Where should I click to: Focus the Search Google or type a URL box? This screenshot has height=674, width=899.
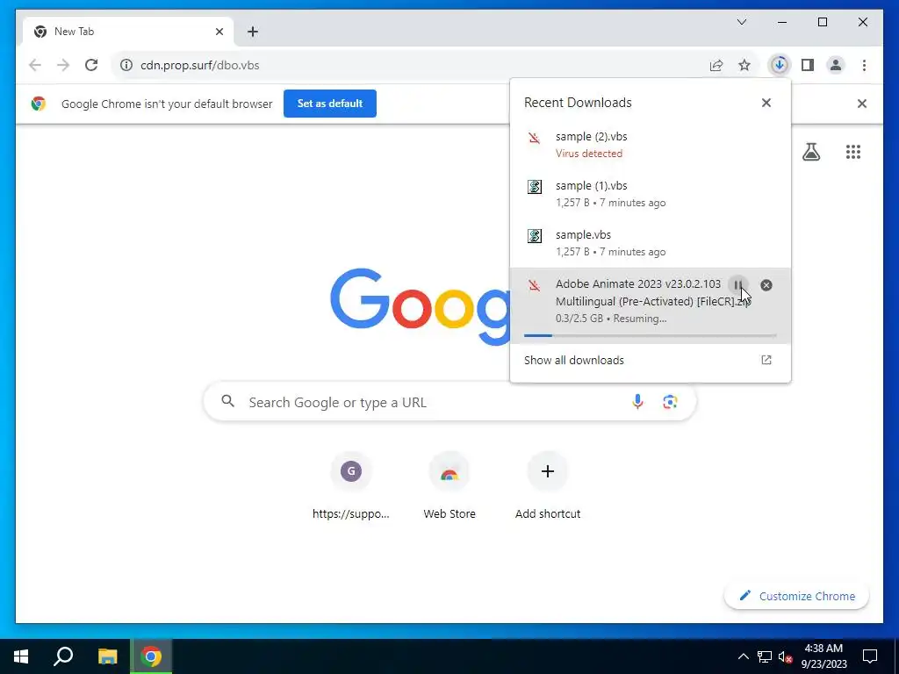pos(450,402)
